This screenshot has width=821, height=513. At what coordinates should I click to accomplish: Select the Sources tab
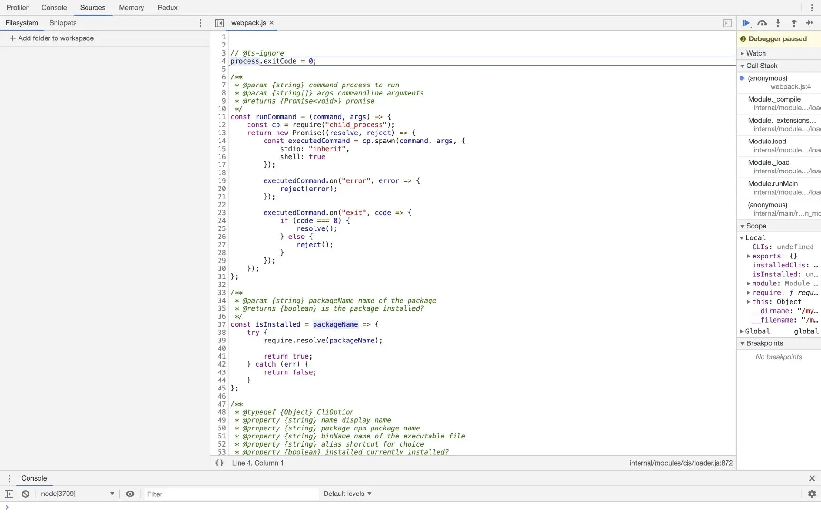pyautogui.click(x=93, y=8)
